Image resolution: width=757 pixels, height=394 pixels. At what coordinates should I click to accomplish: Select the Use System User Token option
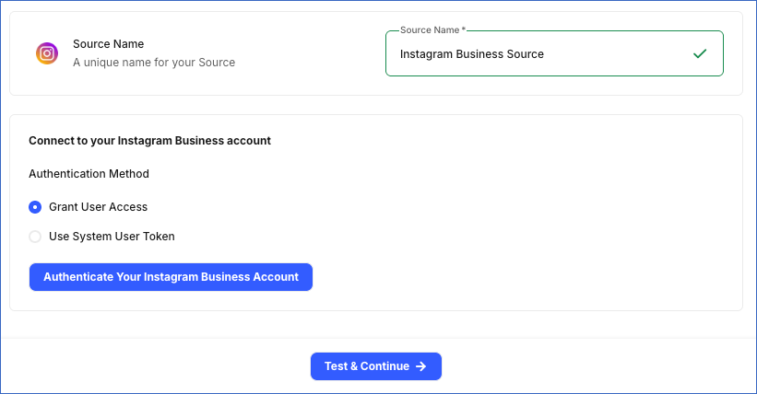pos(35,237)
